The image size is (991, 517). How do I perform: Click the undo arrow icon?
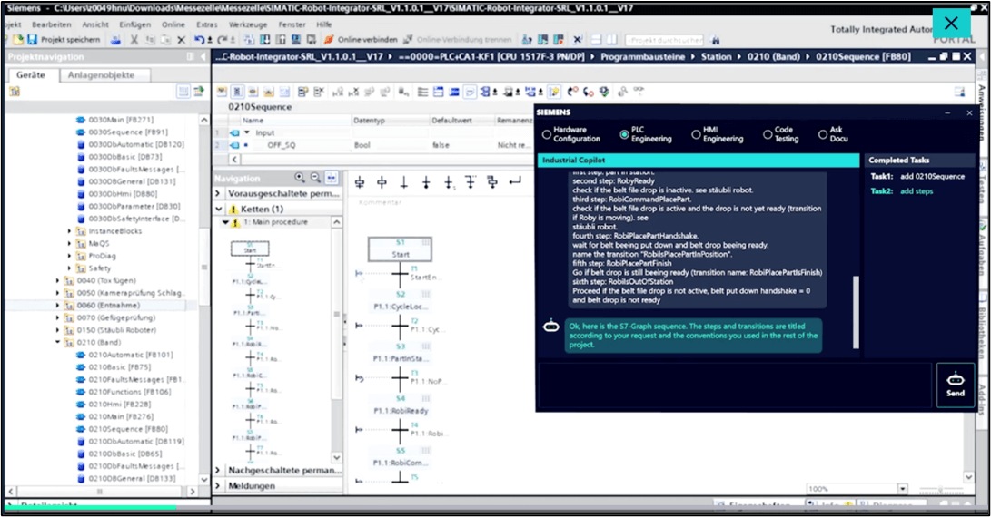pos(200,40)
